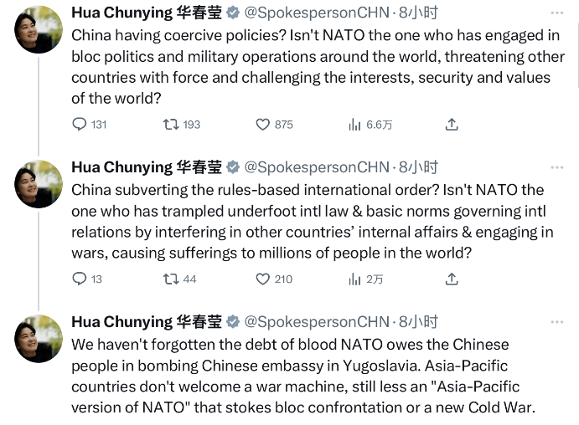The image size is (579, 425).
Task: Reply to the tweet with 13 replies
Action: click(x=80, y=279)
